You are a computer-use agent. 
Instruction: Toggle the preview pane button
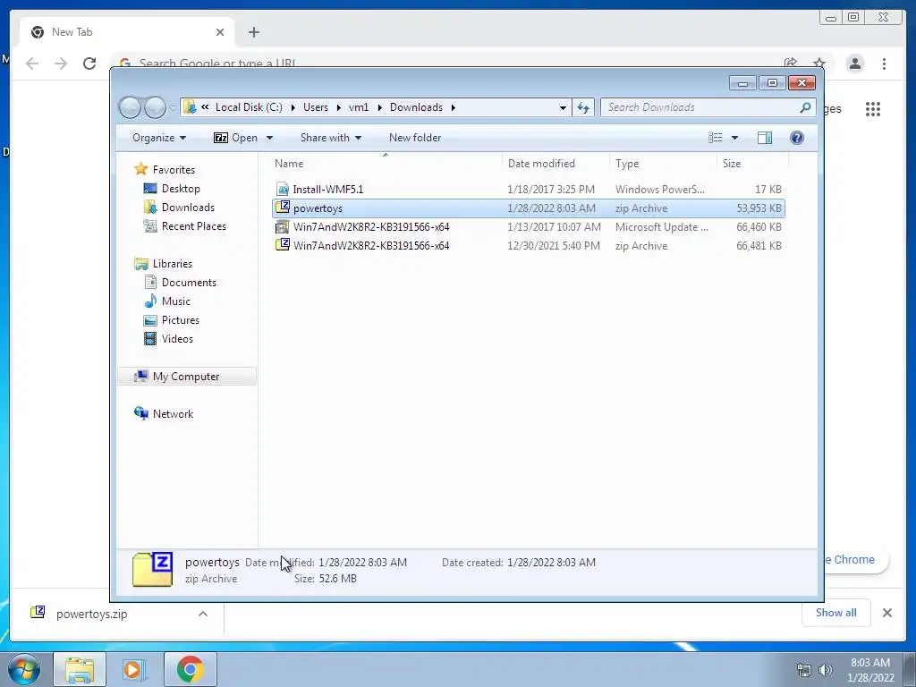point(765,137)
